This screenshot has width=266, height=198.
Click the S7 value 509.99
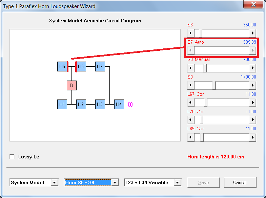249,42
